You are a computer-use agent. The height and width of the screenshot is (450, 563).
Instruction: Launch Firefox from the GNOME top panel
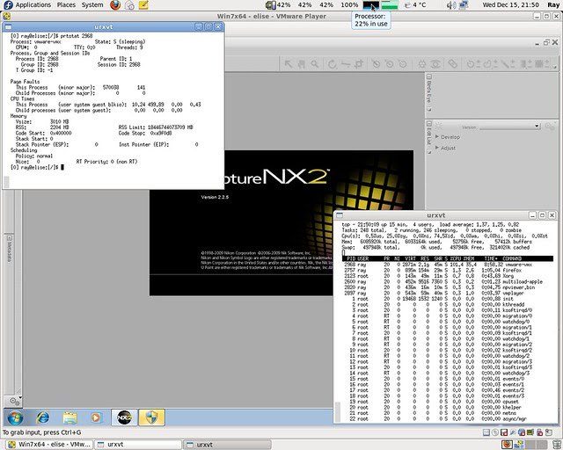pos(115,5)
